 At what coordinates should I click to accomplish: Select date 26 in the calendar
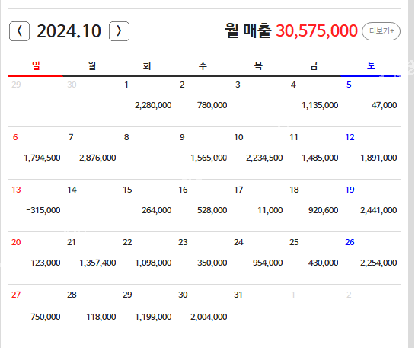(x=350, y=242)
